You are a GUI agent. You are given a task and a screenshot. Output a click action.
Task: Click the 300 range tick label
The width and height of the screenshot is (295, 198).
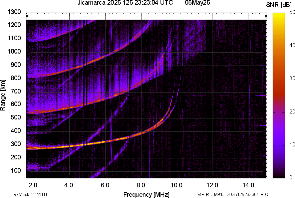tap(16, 144)
